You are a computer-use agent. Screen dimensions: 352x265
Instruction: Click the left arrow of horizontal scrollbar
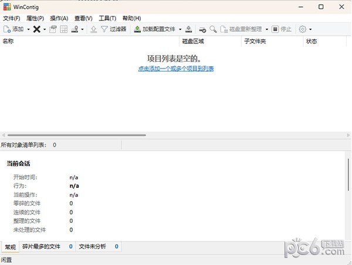click(x=4, y=135)
